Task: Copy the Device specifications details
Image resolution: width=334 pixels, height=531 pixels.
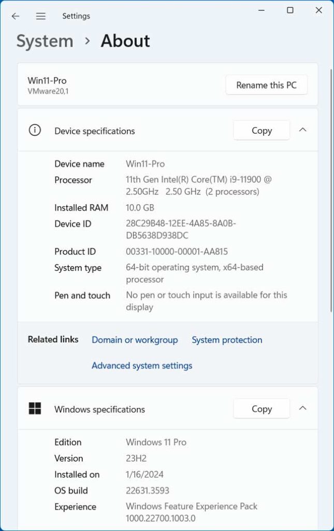Action: [262, 130]
